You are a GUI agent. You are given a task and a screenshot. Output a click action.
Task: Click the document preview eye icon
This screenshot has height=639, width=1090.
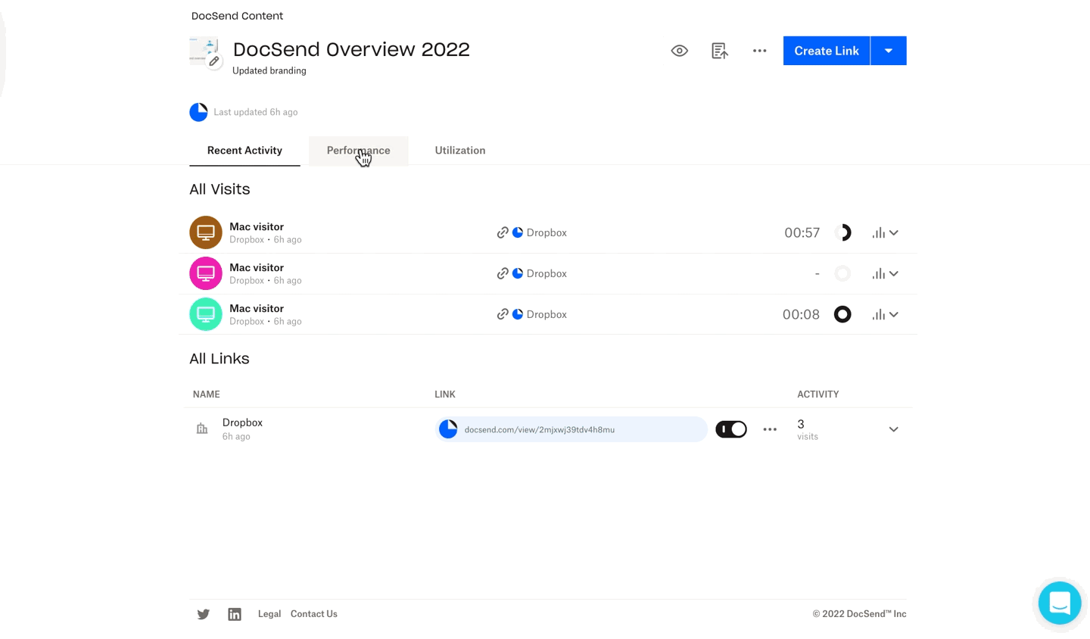(679, 50)
